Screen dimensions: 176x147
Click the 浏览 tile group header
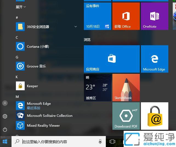point(87,40)
